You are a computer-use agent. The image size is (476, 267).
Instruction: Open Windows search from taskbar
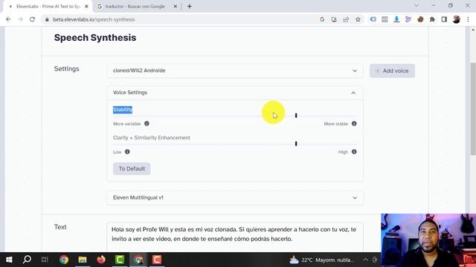tap(27, 260)
